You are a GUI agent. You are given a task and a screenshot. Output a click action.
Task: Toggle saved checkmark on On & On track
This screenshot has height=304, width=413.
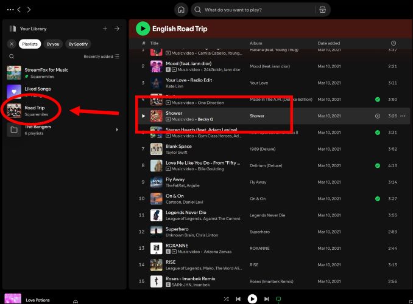378,199
